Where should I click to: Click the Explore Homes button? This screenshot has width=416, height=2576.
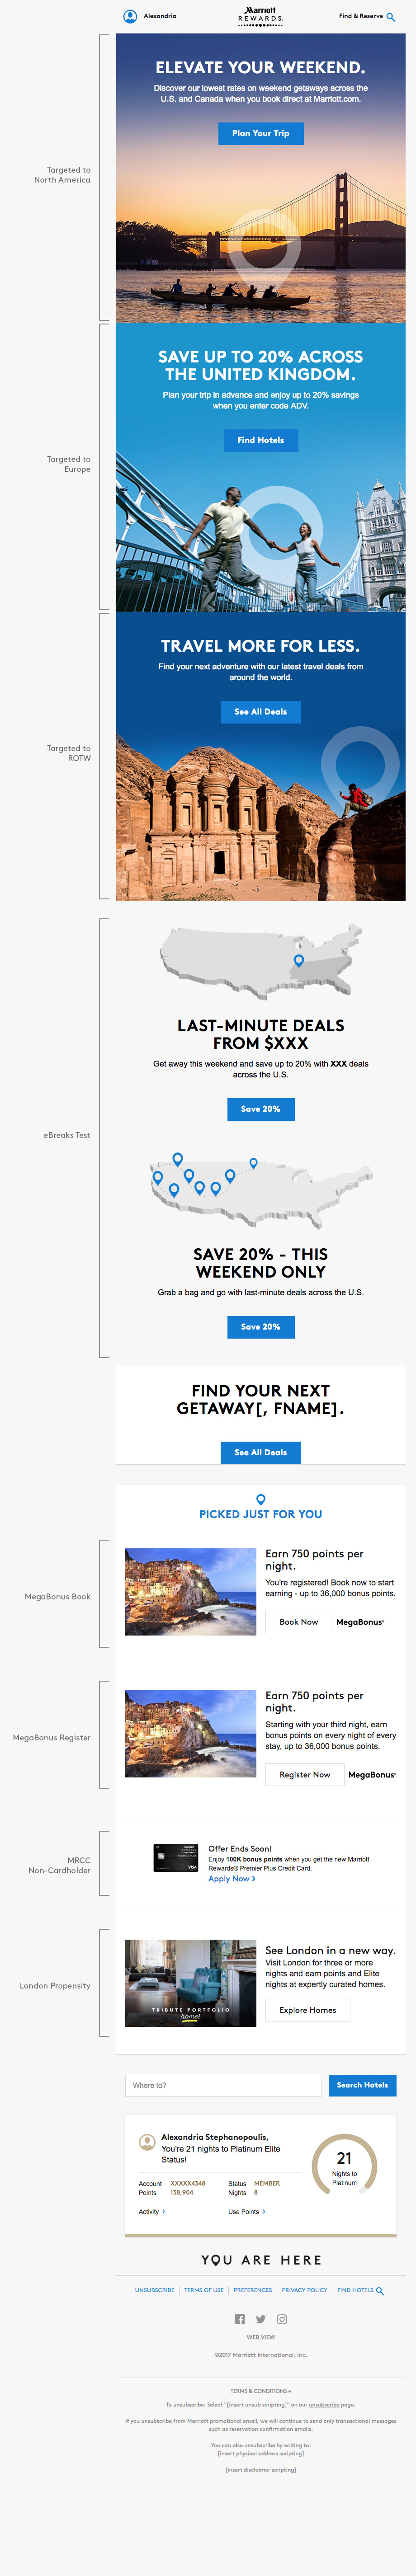[x=307, y=2009]
